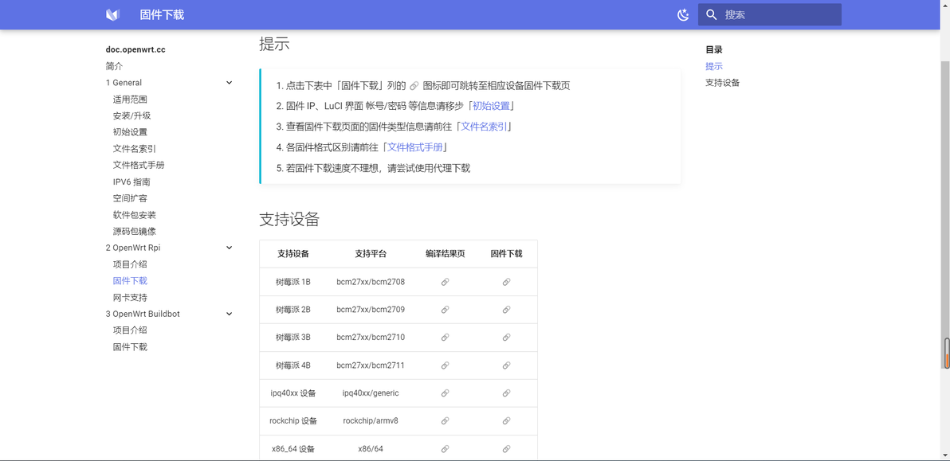
Task: Open firmware download link for x86_64 设备
Action: (507, 449)
